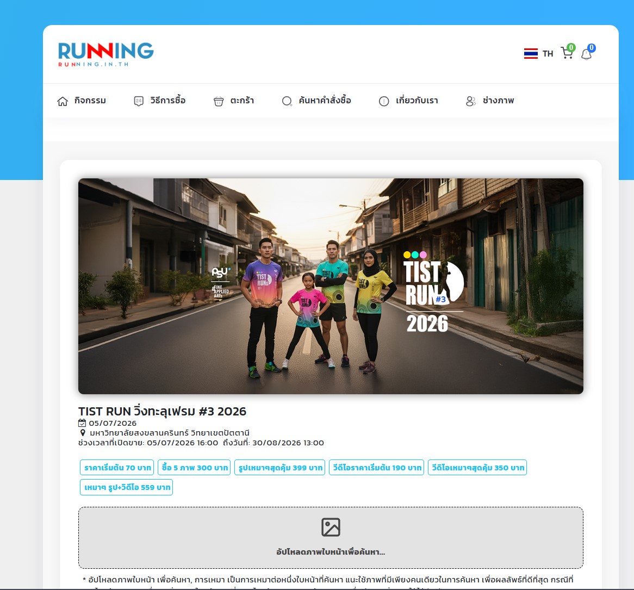This screenshot has height=590, width=634.
Task: Click the sales period text ช่วงเวลาที่เปิดขาย
Action: [201, 443]
